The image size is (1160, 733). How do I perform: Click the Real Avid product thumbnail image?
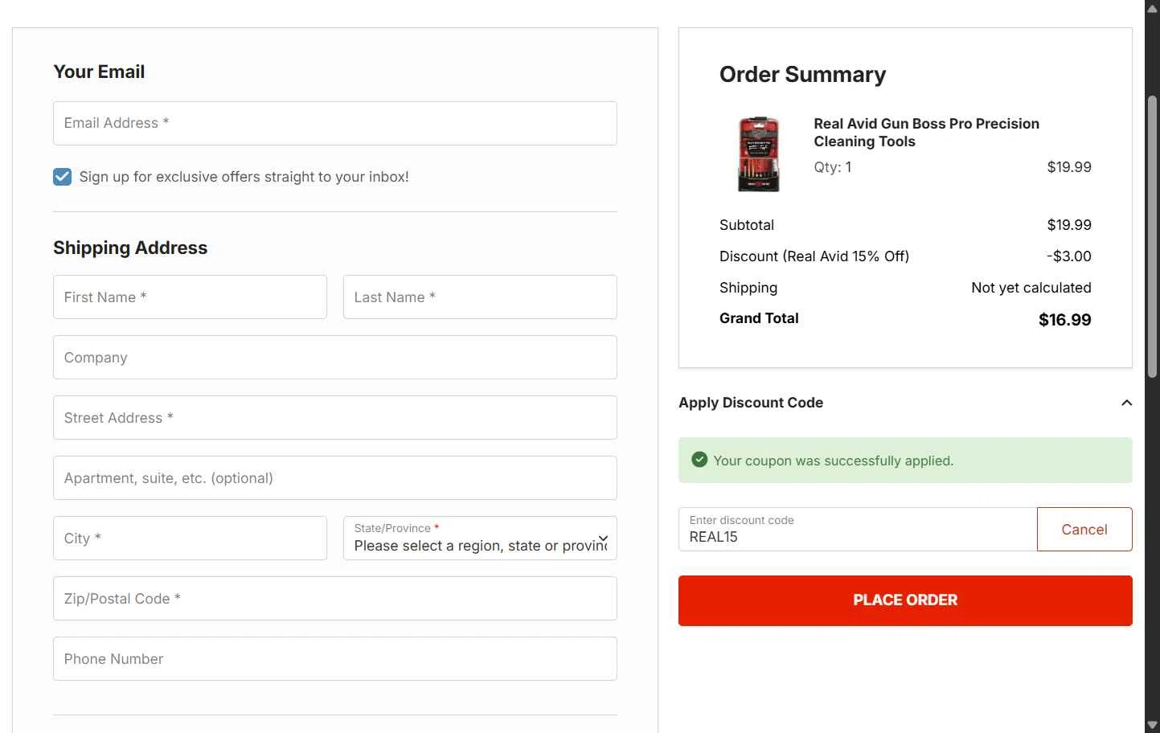(x=758, y=154)
